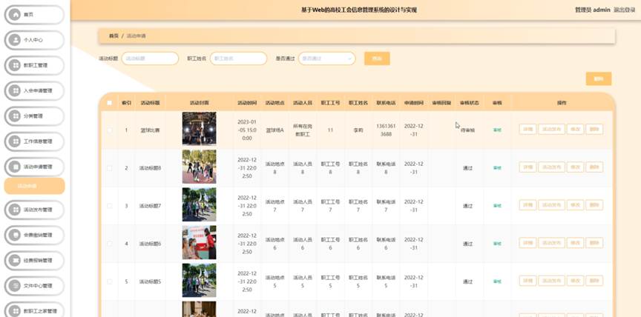Check the checkbox for row 活动标题8
The height and width of the screenshot is (317, 641).
click(109, 167)
